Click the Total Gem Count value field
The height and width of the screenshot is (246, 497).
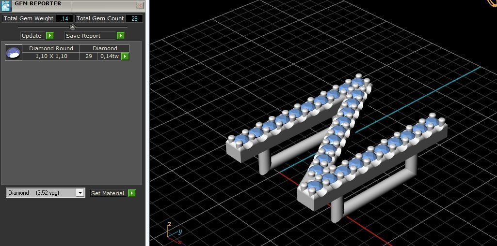click(x=134, y=19)
